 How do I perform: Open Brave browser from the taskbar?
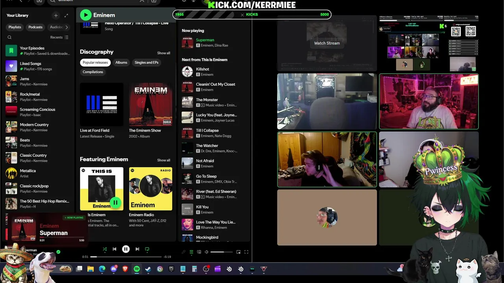125,269
